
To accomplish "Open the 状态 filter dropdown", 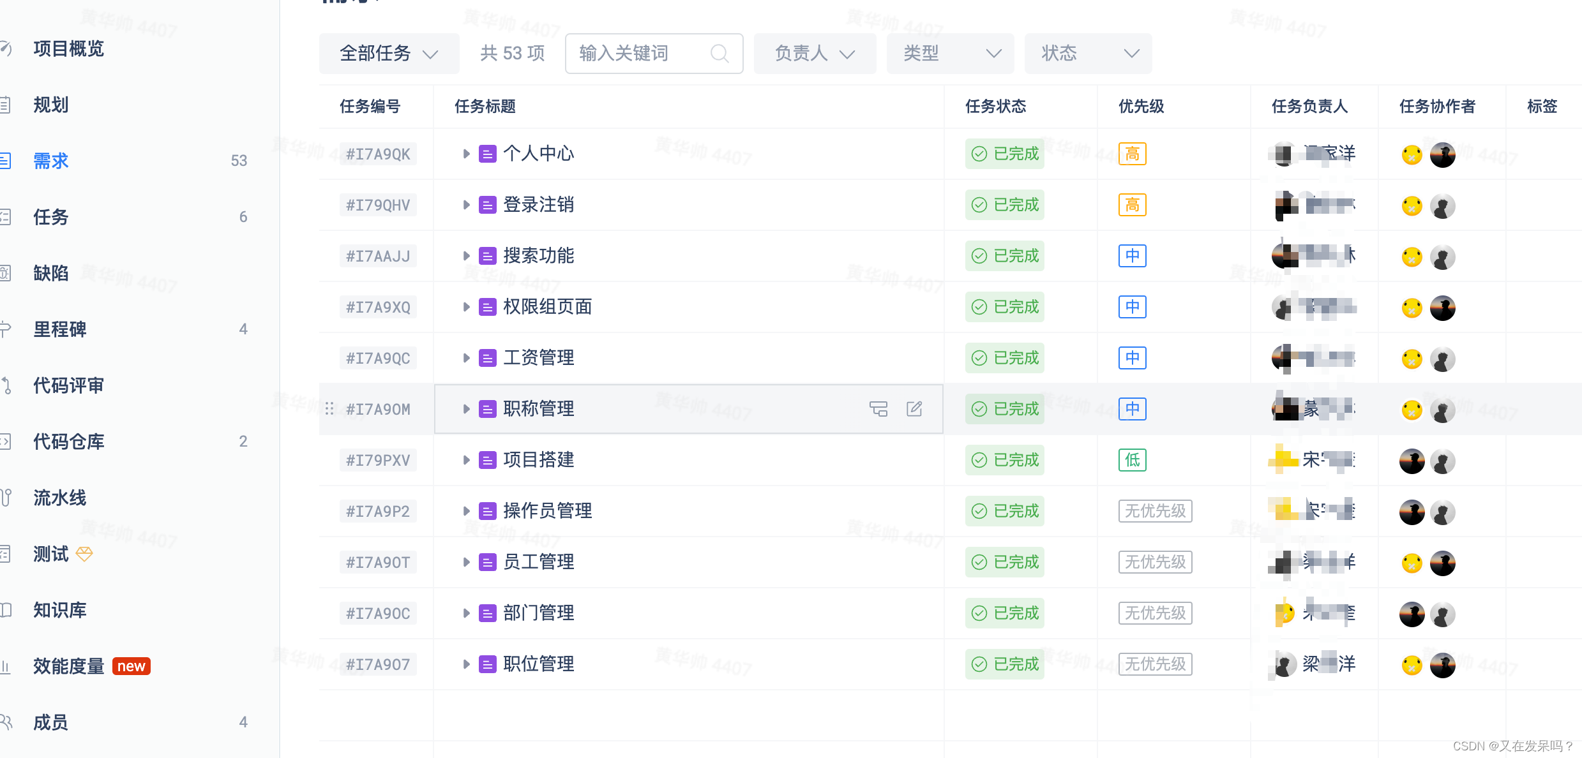I will click(1088, 54).
